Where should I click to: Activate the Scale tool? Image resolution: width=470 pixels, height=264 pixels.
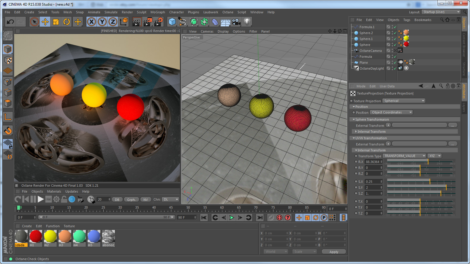(56, 22)
